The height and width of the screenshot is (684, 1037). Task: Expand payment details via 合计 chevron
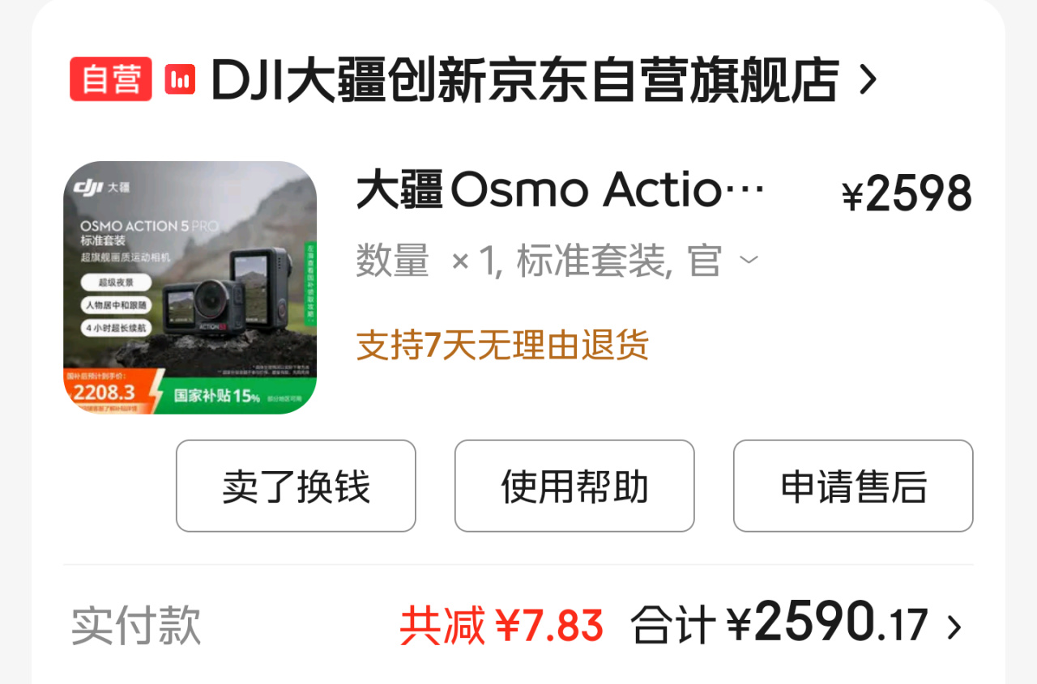pos(954,627)
